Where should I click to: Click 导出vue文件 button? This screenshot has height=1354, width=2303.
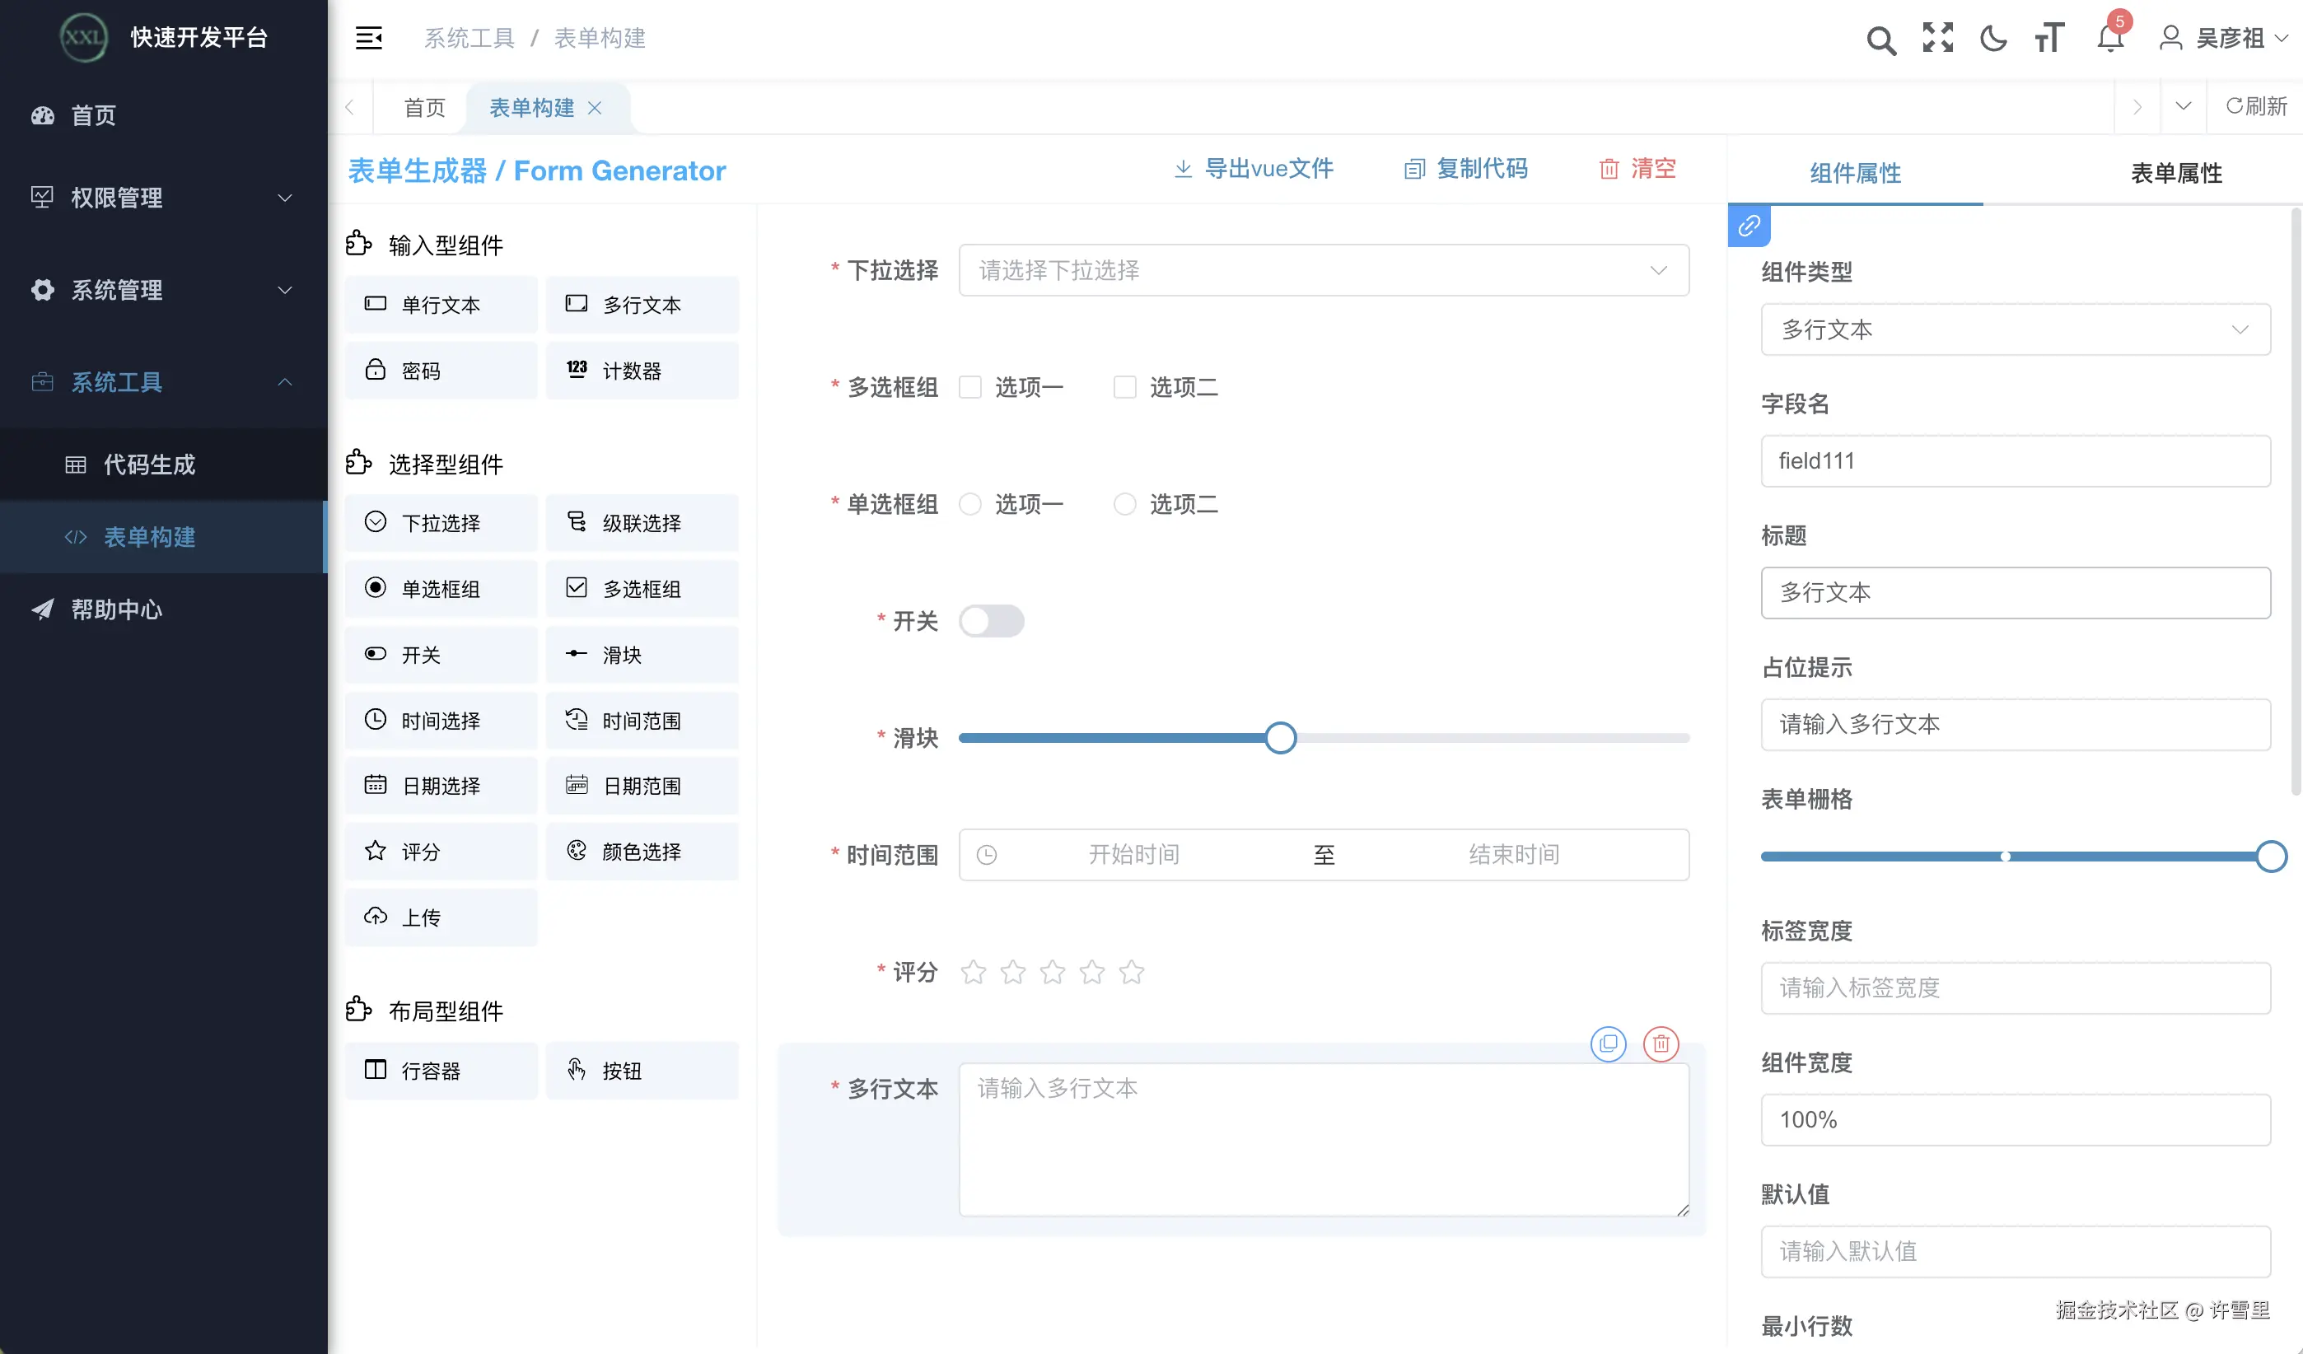(x=1254, y=169)
